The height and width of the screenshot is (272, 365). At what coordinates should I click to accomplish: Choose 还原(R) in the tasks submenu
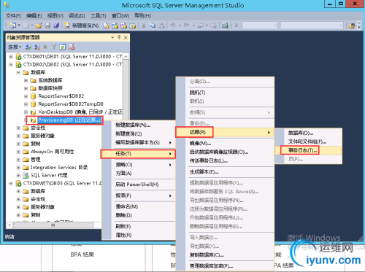(x=225, y=132)
